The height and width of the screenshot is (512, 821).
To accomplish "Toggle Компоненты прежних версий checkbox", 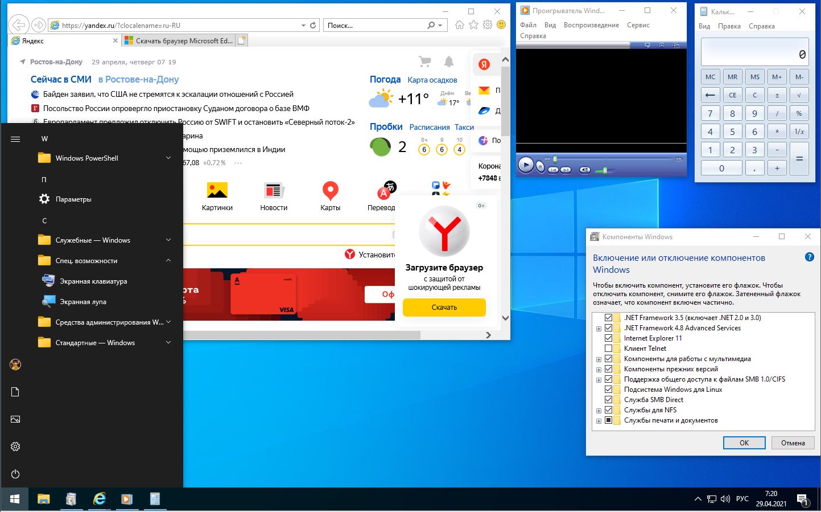I will pos(608,369).
